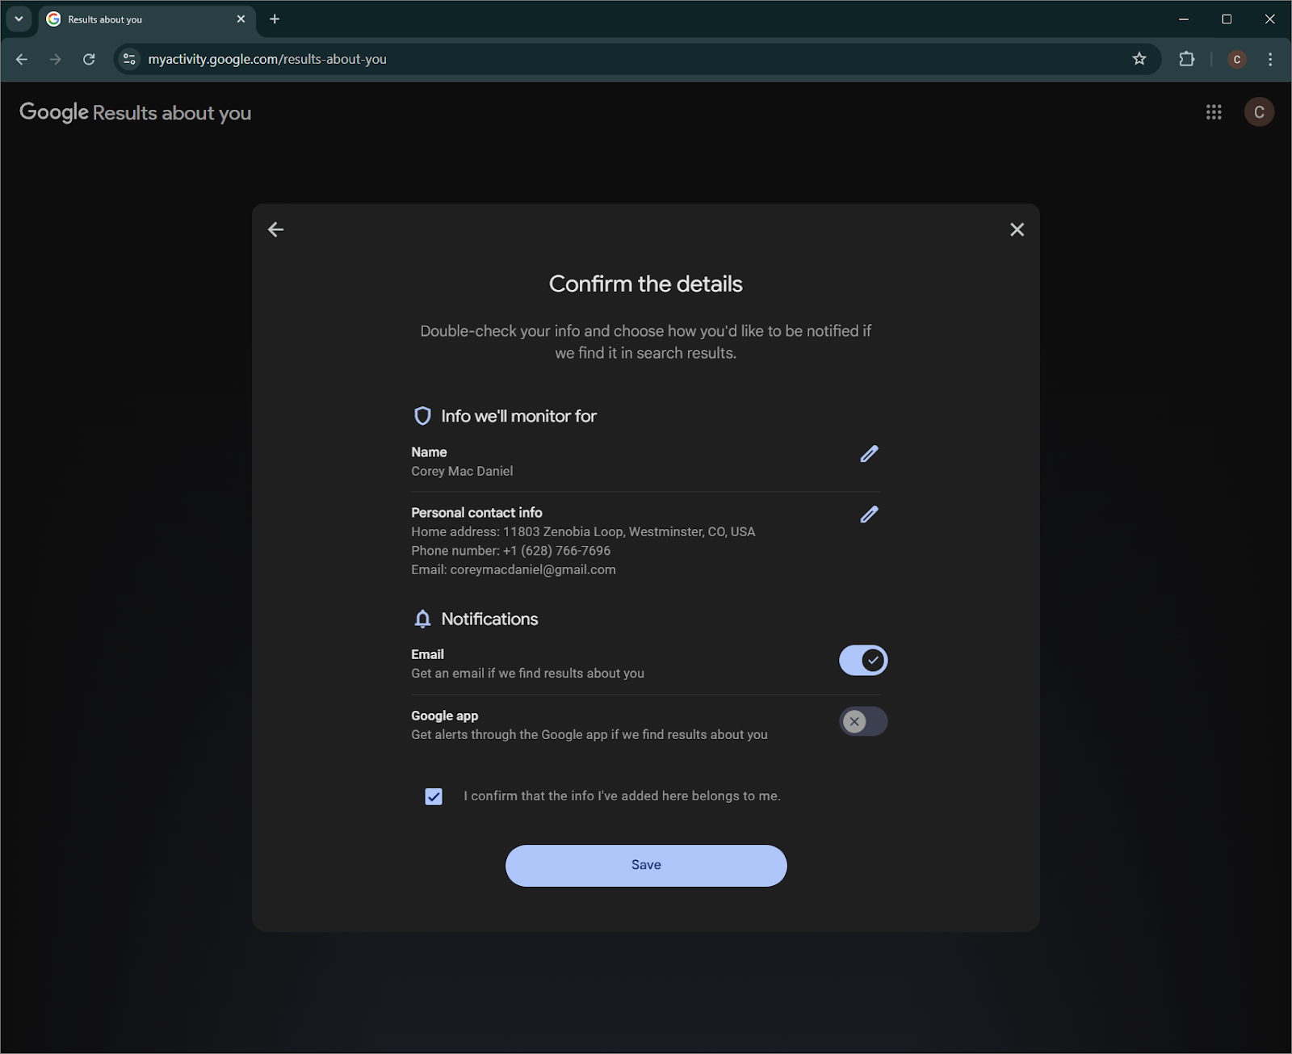This screenshot has width=1292, height=1054.
Task: Toggle off Email notifications switch
Action: (x=863, y=661)
